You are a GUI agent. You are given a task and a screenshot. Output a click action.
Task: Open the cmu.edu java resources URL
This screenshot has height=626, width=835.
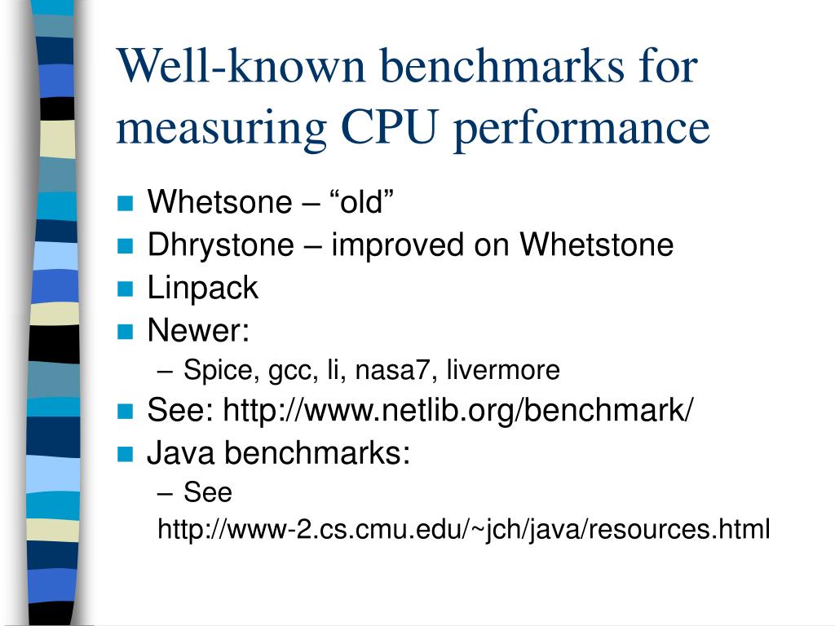pos(463,530)
